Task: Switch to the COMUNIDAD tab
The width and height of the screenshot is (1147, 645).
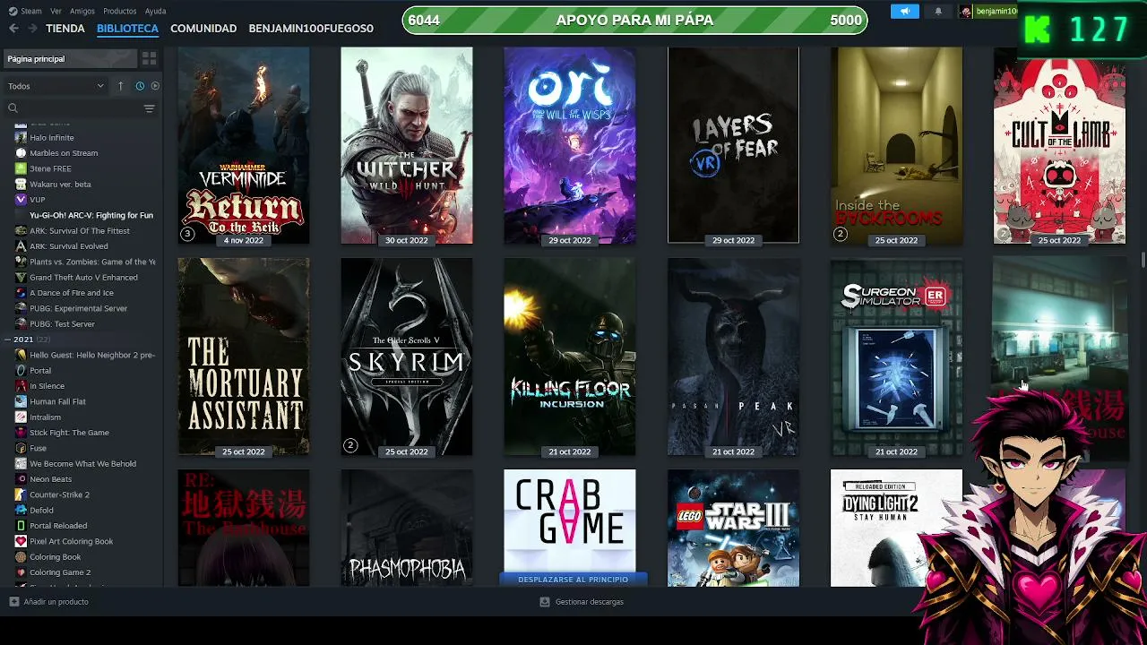Action: (x=203, y=29)
